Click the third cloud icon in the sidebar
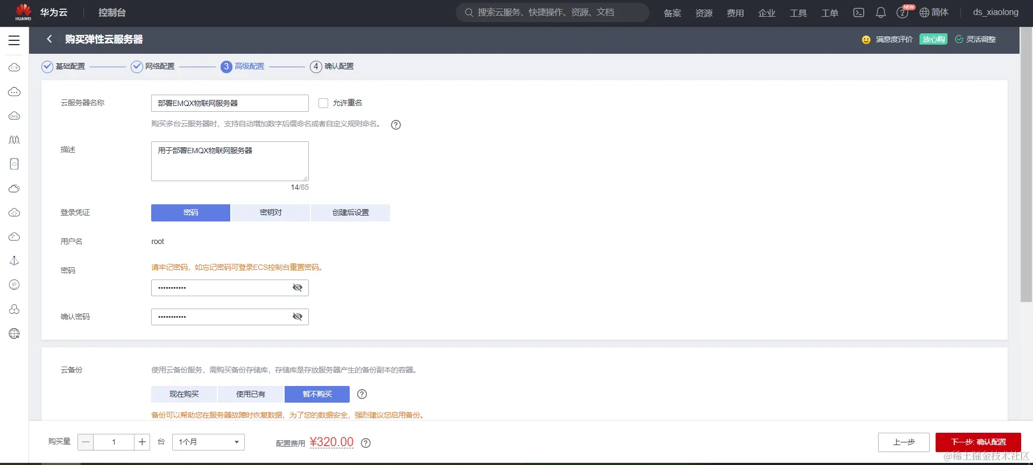The height and width of the screenshot is (465, 1033). pos(14,116)
